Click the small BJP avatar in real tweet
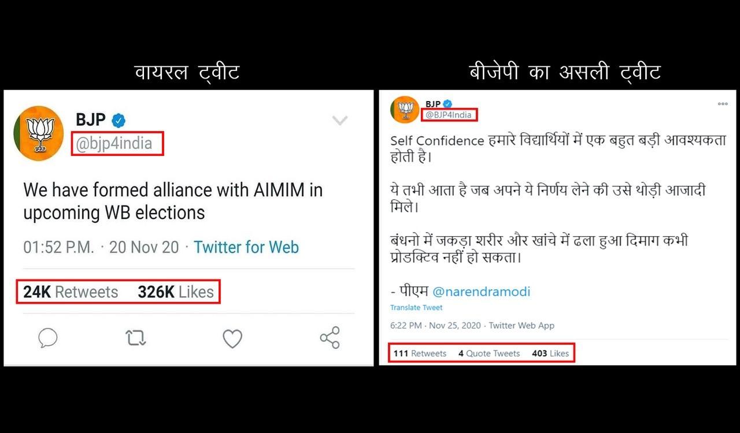The width and height of the screenshot is (740, 433). [x=405, y=109]
